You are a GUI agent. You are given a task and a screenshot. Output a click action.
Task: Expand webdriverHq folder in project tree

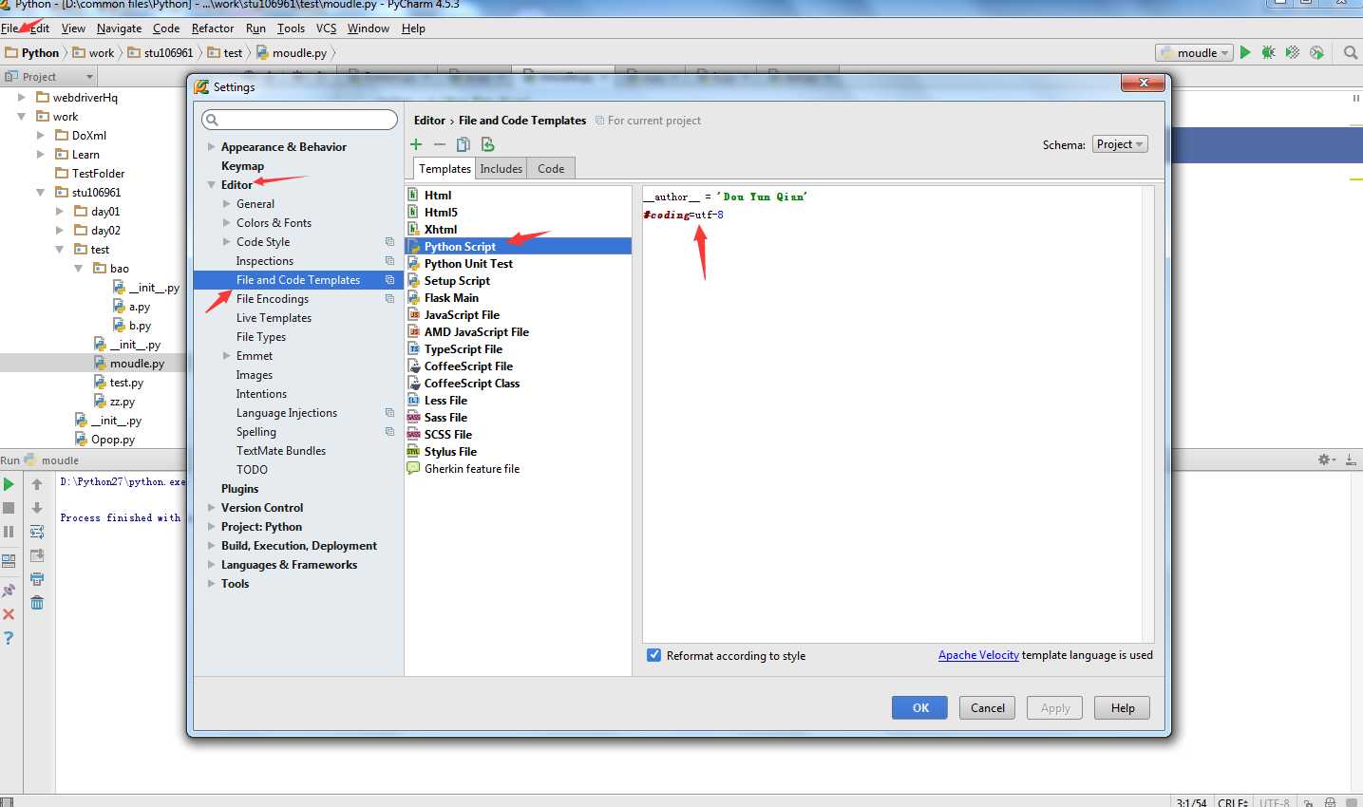pos(21,97)
